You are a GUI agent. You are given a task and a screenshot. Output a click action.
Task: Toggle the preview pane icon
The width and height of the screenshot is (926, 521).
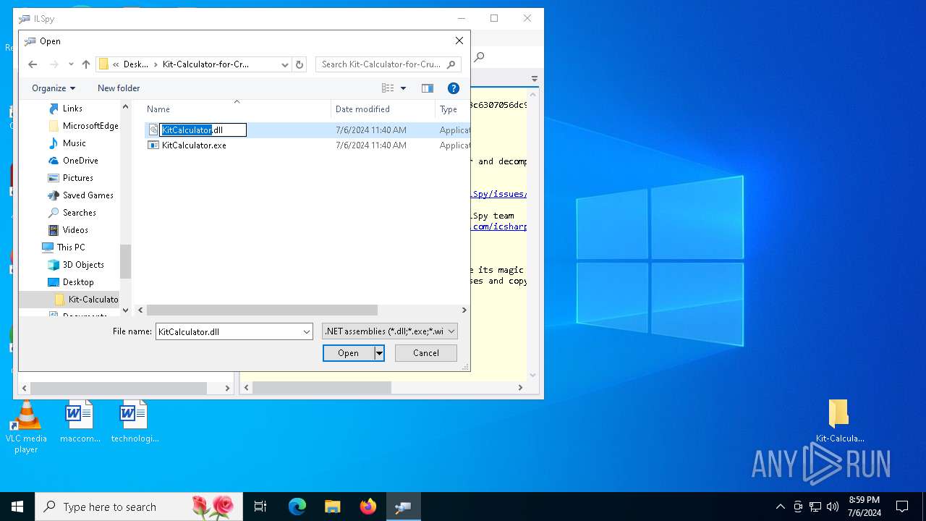click(x=428, y=88)
